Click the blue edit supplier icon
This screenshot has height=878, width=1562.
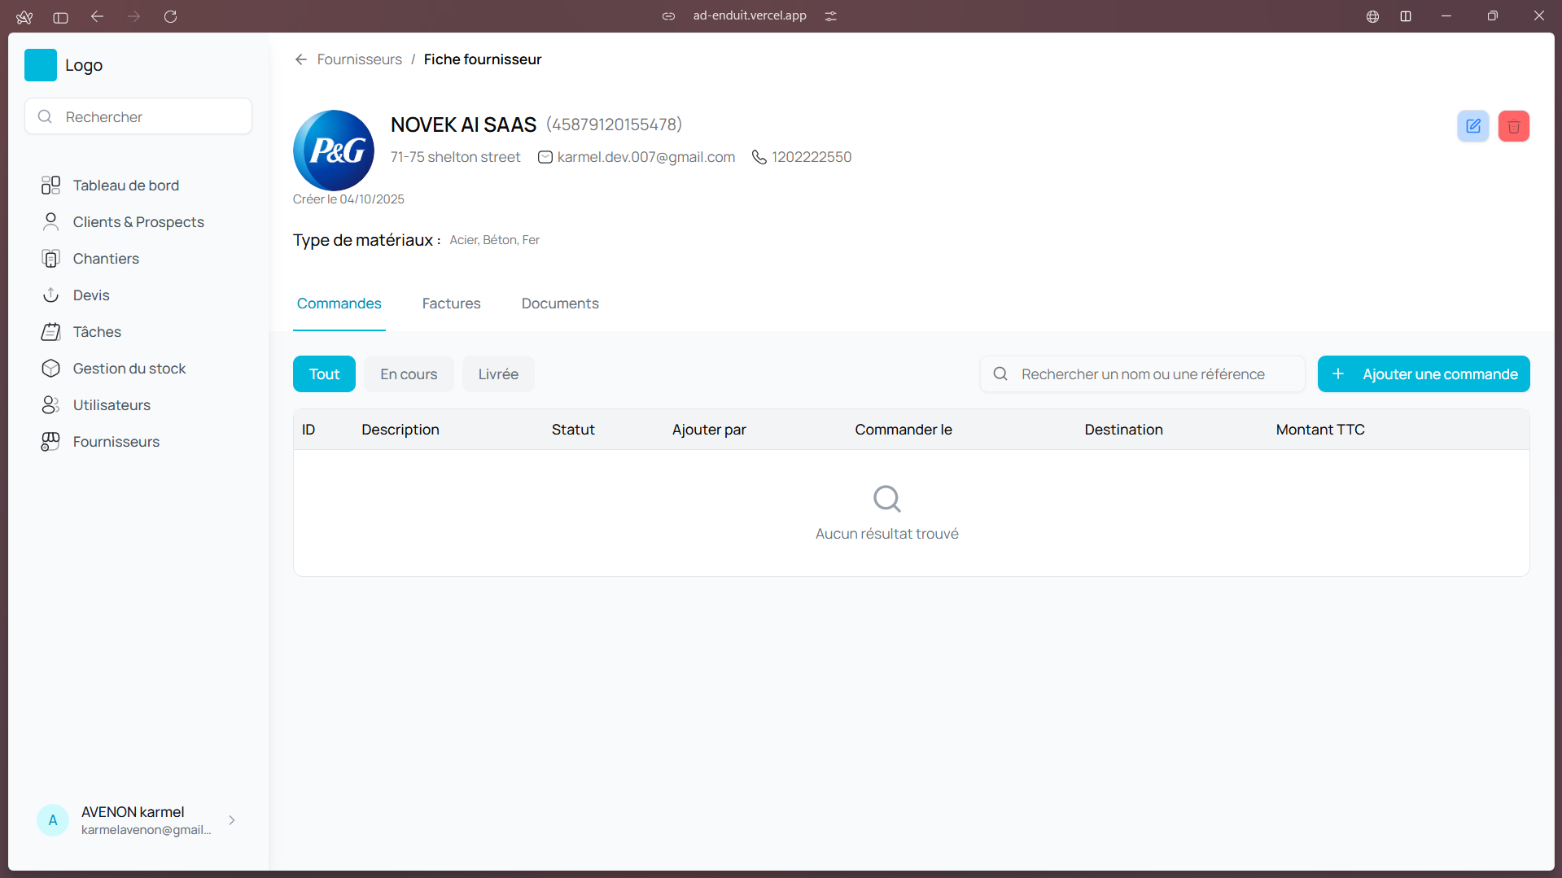coord(1472,126)
